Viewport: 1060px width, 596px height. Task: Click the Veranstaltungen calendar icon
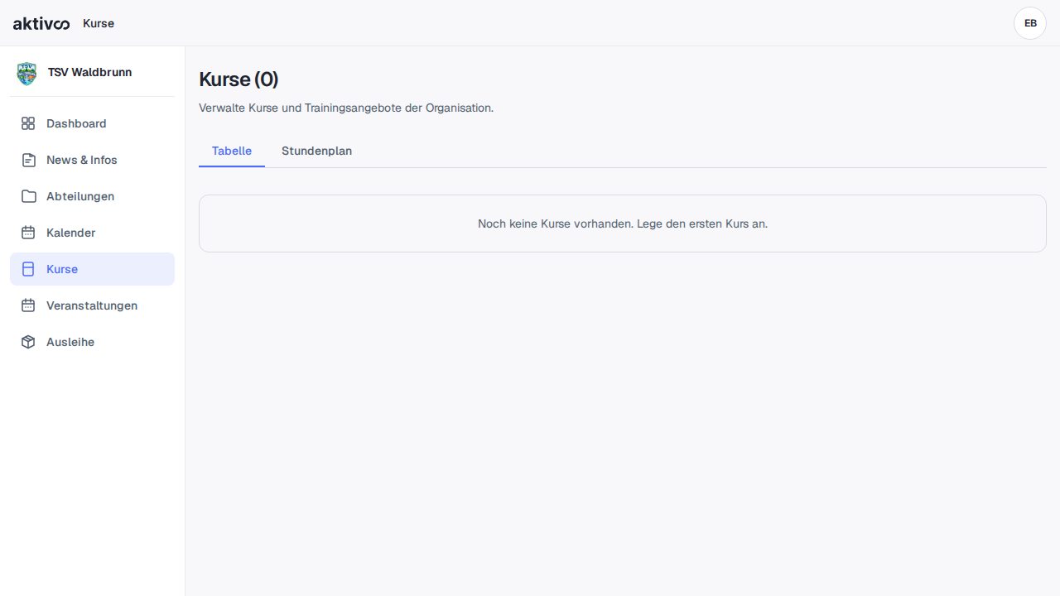28,305
